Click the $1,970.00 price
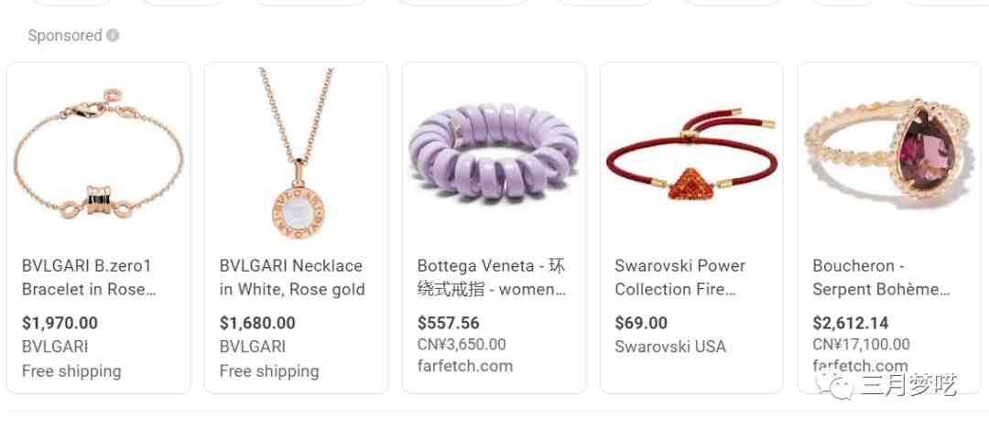The image size is (989, 428). point(60,324)
